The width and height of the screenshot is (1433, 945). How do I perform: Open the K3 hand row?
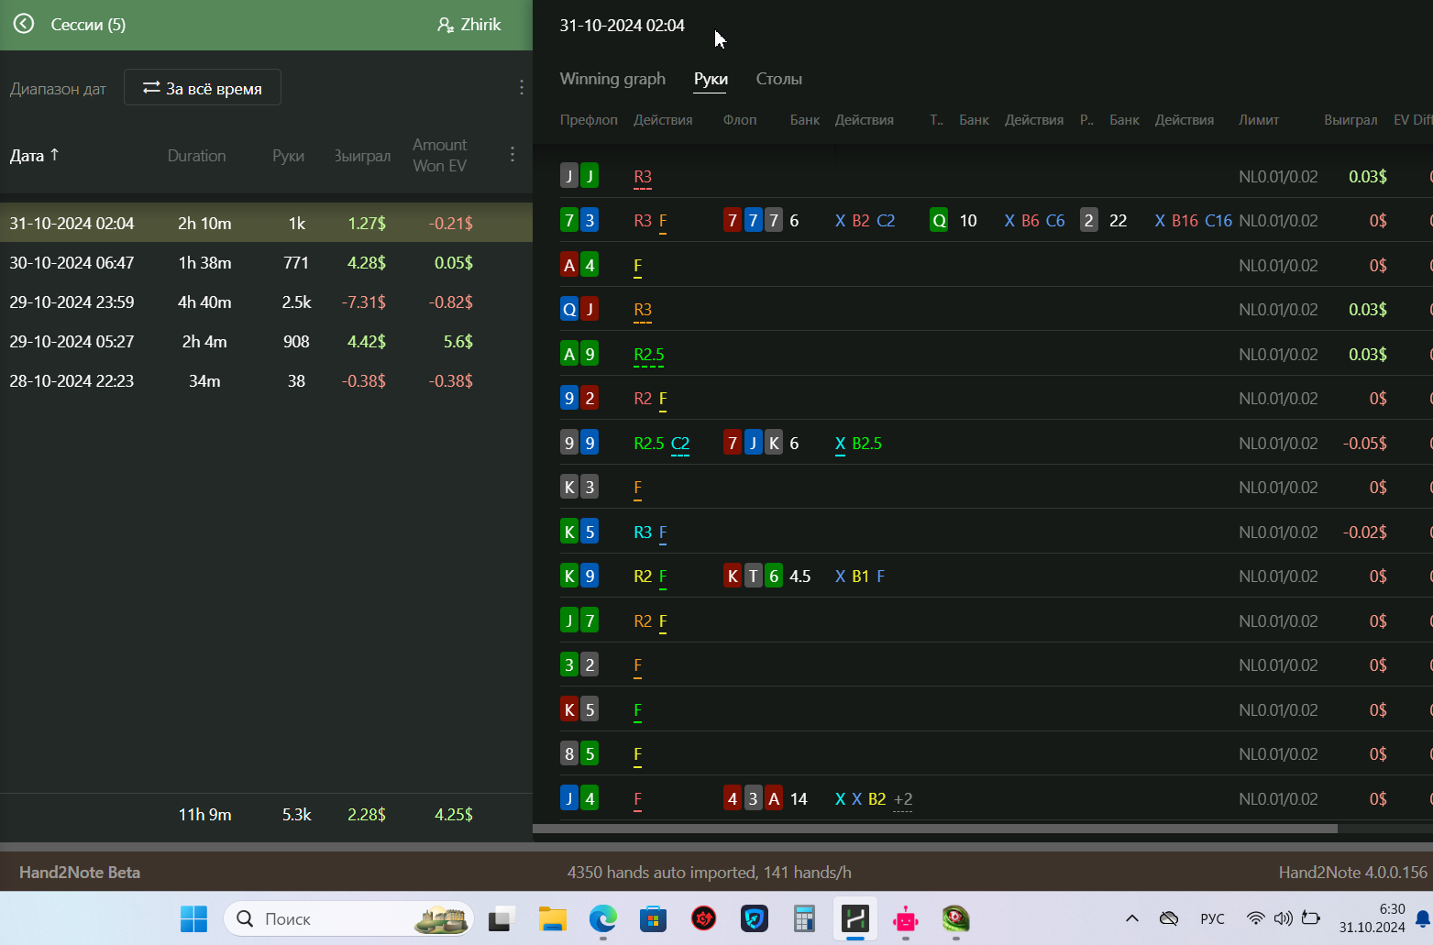996,487
